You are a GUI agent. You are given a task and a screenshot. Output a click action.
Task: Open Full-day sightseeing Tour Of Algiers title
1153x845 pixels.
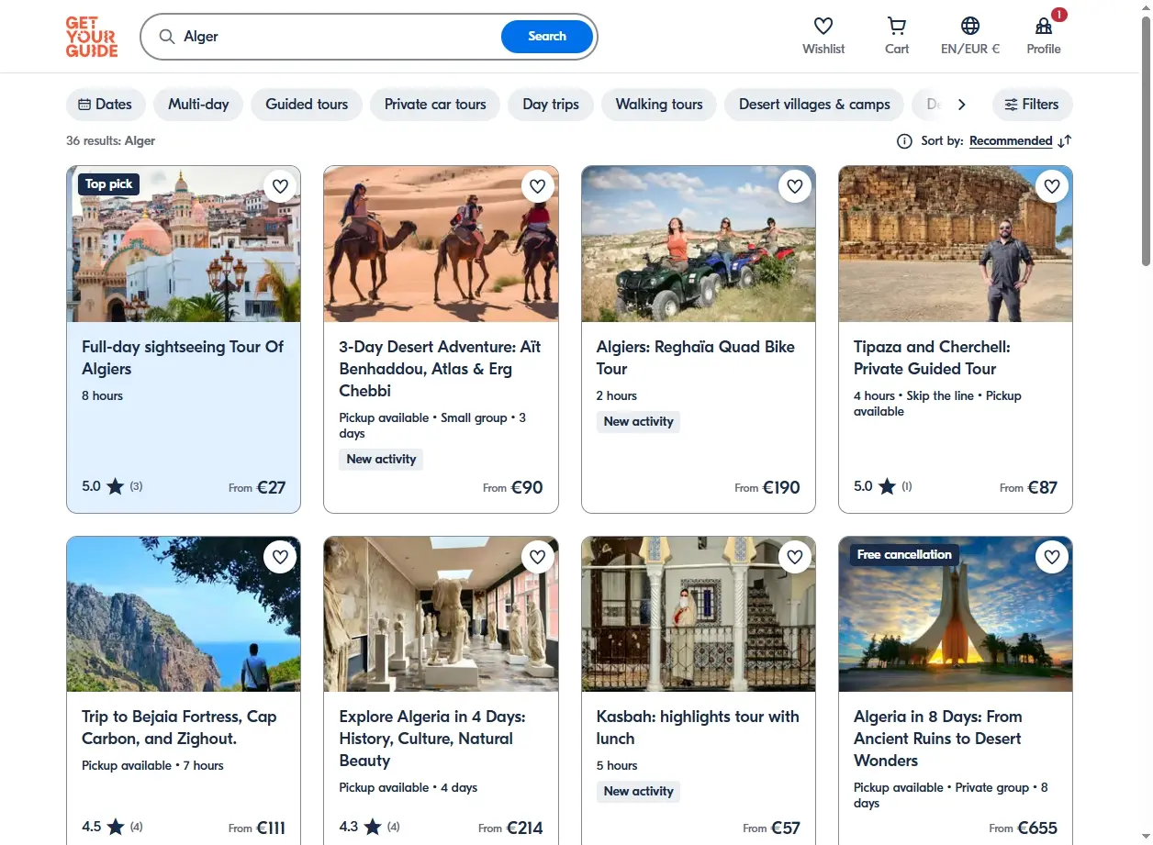(x=183, y=358)
